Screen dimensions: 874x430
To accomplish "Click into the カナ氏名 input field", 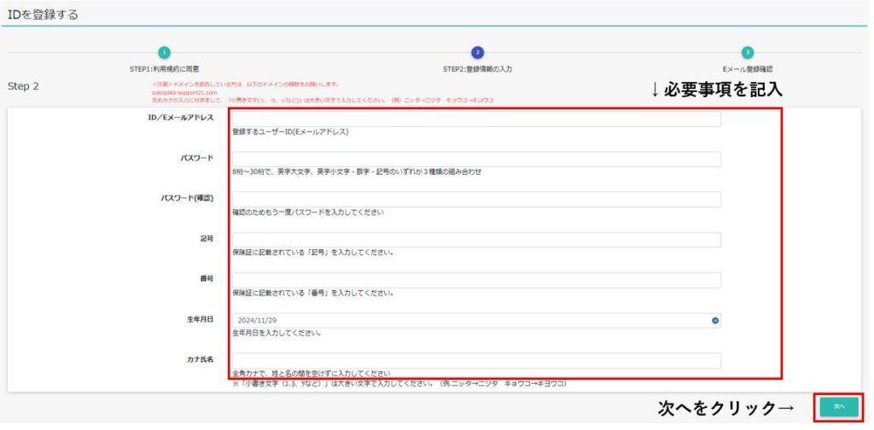I will point(476,360).
